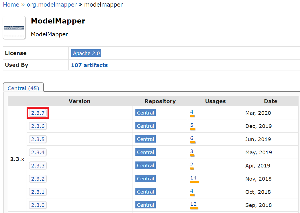The image size is (300, 213).
Task: Click the ModelMapper page title heading
Action: (58, 21)
